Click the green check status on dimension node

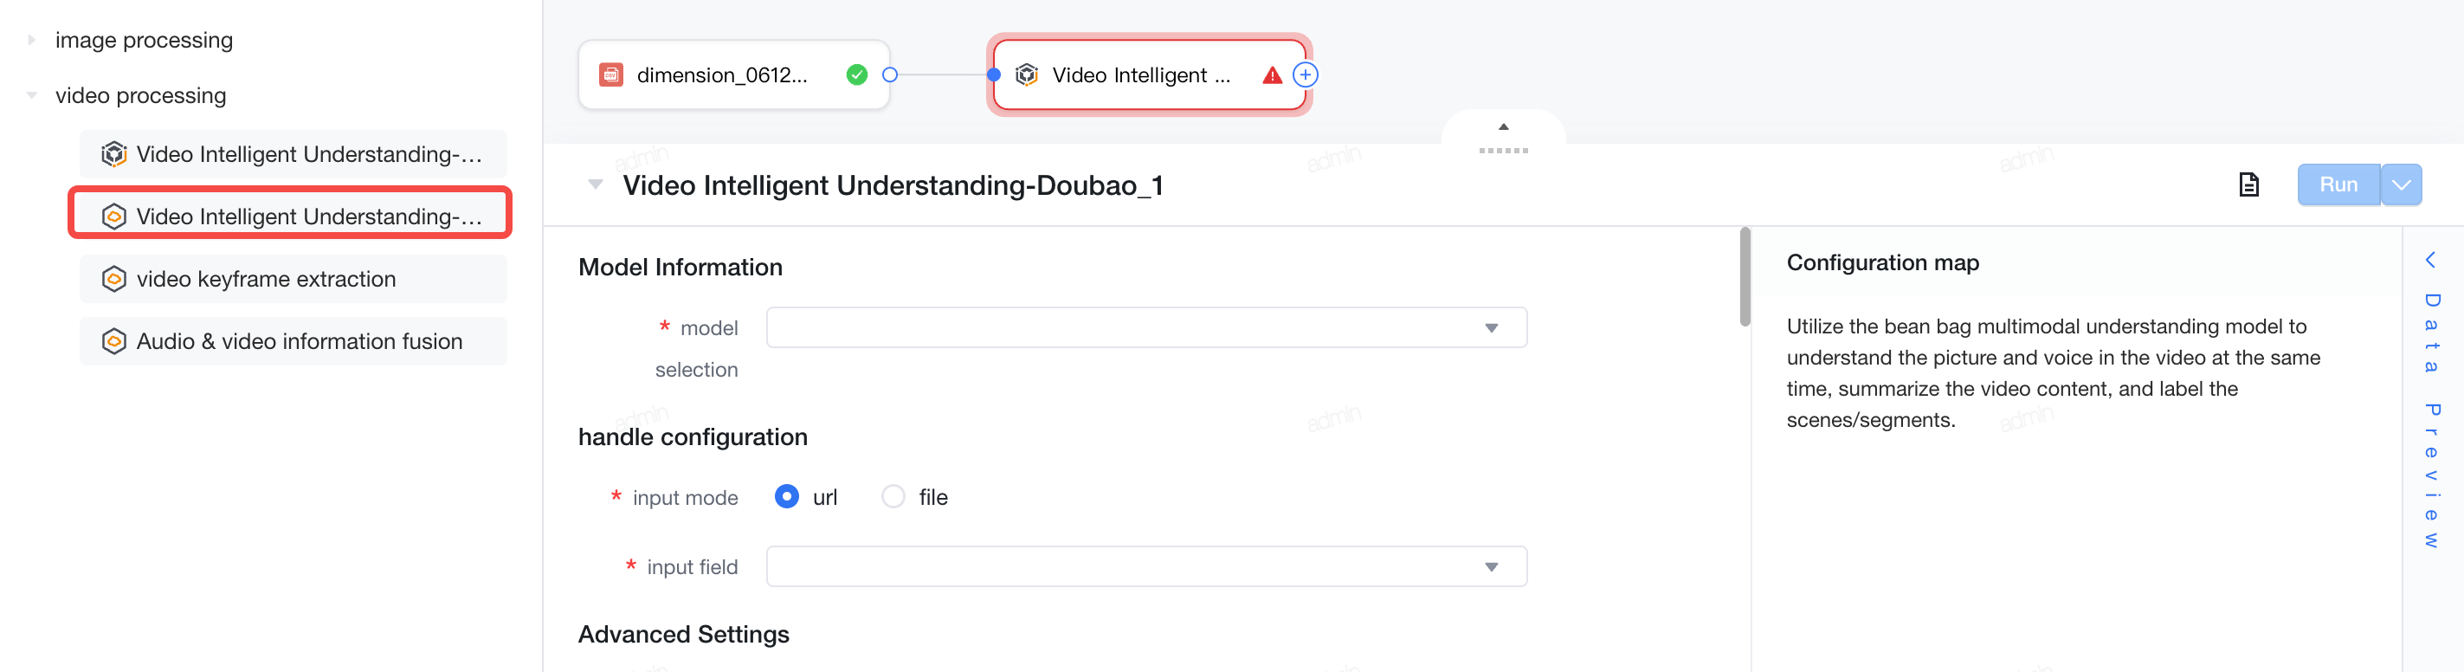click(x=856, y=74)
